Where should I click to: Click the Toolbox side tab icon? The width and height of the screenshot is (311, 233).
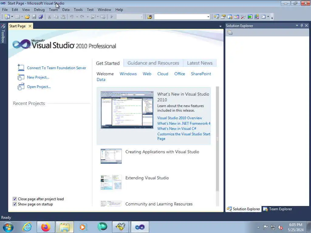tap(3, 26)
